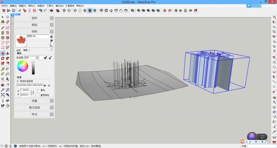Image resolution: width=277 pixels, height=148 pixels.
Task: Expand the Scenes panel toggle
Action: (52, 101)
